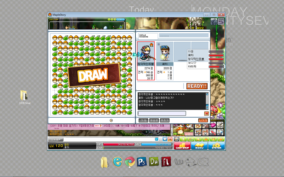
Task: Open the WORLD map from minimap
Action: point(120,20)
